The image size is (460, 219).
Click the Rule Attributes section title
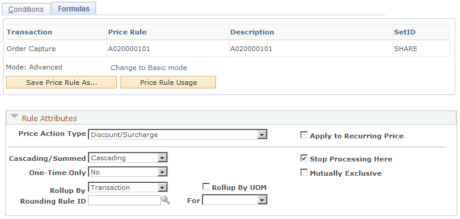click(49, 119)
